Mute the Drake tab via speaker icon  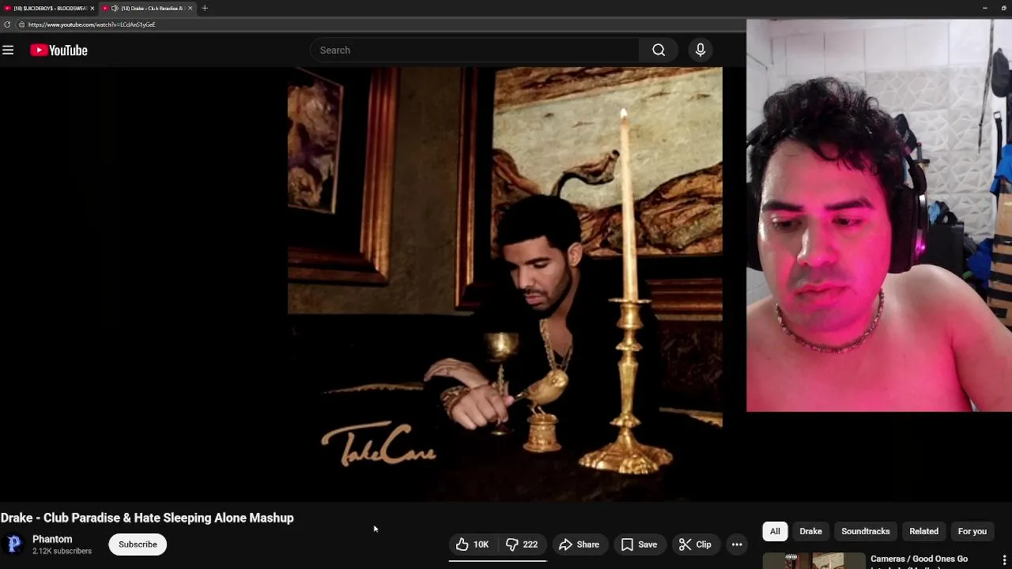115,8
